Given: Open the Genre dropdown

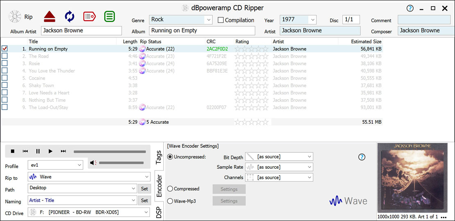Looking at the screenshot, I should point(208,20).
